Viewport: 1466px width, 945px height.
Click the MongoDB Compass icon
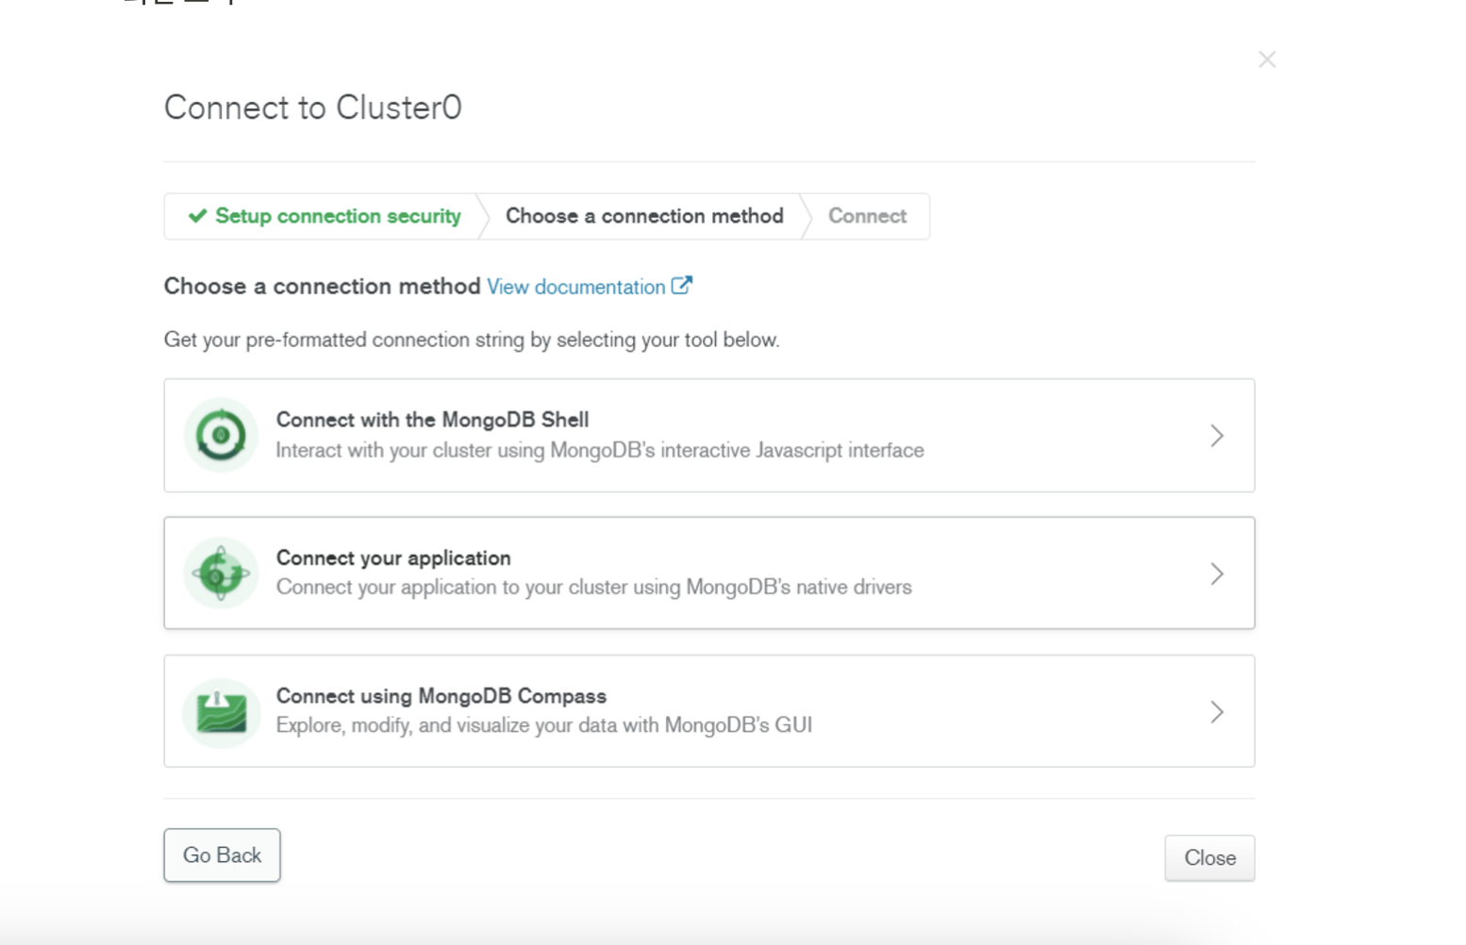221,712
